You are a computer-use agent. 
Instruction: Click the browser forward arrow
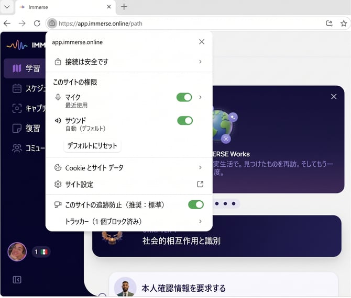tap(22, 23)
